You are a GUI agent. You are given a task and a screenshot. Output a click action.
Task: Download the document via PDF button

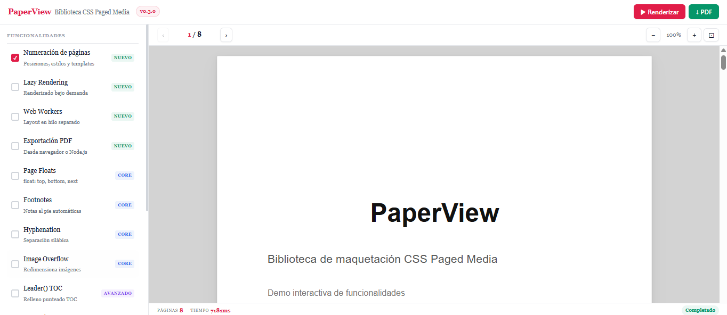click(x=704, y=12)
